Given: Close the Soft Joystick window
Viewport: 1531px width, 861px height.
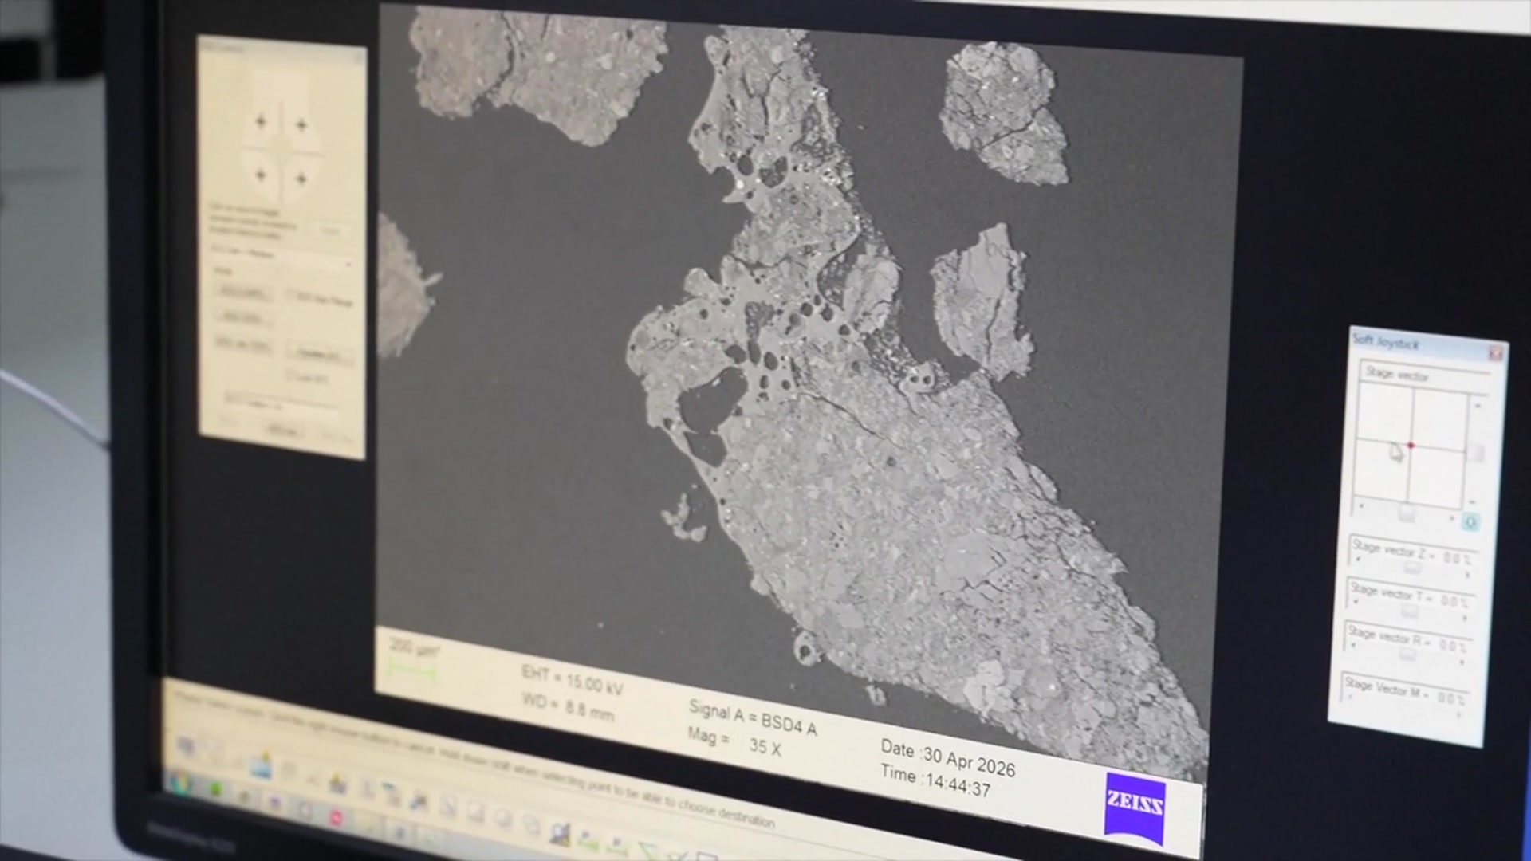Looking at the screenshot, I should [x=1495, y=354].
